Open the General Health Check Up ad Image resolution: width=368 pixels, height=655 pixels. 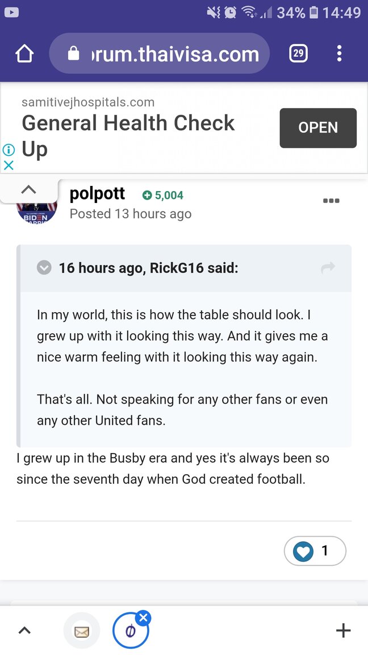coord(317,128)
